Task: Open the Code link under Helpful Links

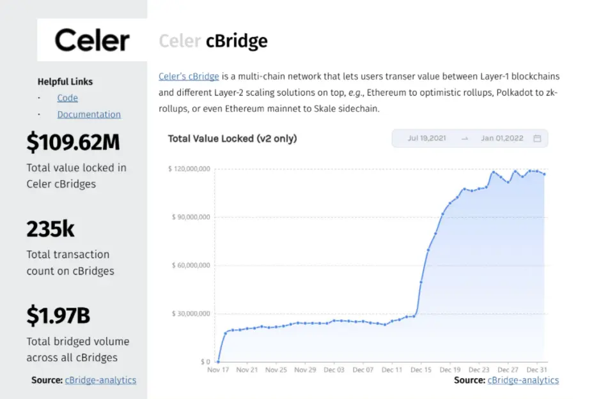Action: (x=68, y=98)
